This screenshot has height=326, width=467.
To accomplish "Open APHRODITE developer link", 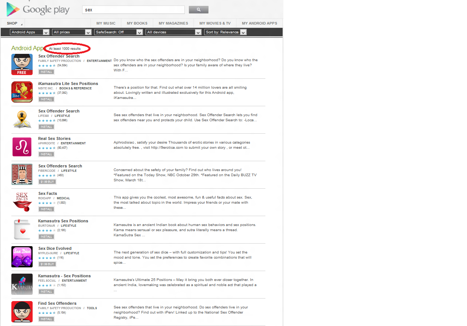I will 47,143.
